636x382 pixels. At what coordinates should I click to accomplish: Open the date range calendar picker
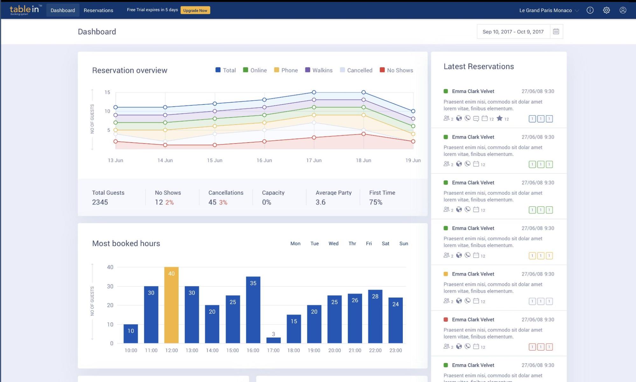click(556, 31)
